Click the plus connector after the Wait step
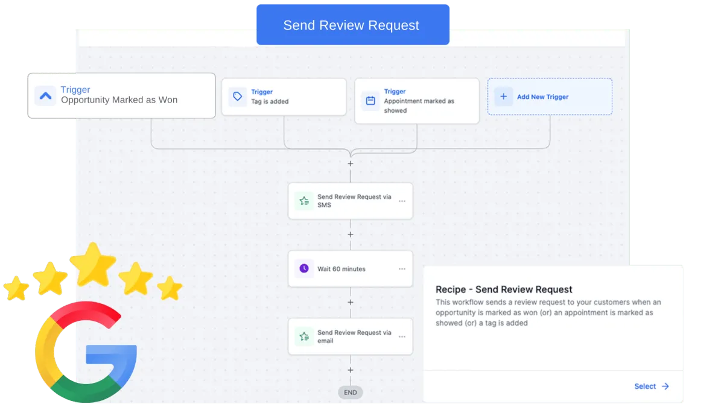This screenshot has height=407, width=724. 351,302
